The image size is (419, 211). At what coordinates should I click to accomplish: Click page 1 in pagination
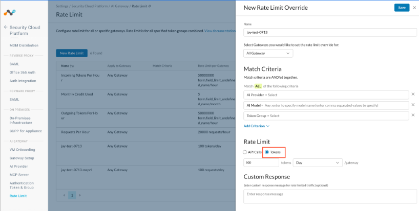(x=72, y=195)
